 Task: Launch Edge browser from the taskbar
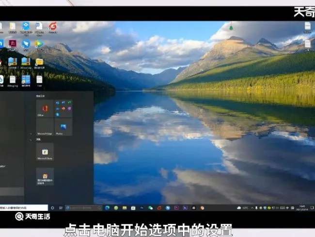click(107, 208)
